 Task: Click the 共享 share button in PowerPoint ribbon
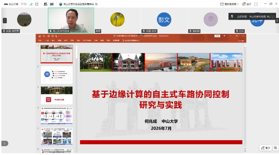[241, 40]
